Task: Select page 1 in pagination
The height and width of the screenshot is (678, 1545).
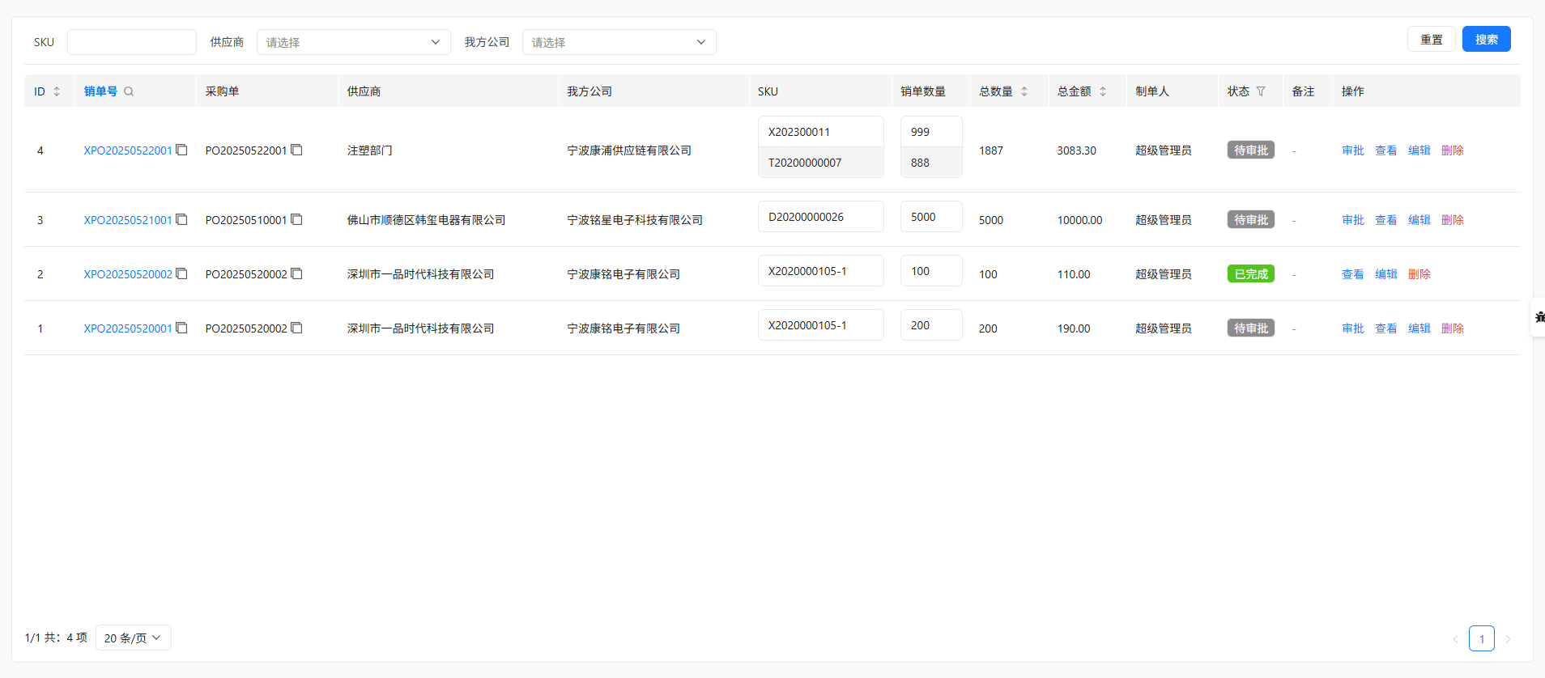Action: (1481, 638)
